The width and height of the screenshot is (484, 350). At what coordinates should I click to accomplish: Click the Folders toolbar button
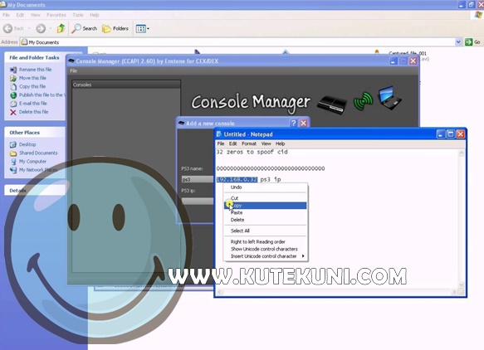coord(115,29)
